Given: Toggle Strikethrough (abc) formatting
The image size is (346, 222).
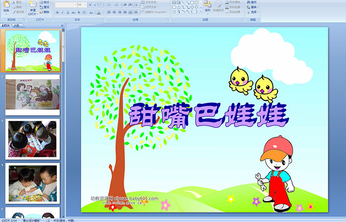Looking at the screenshot, I should point(73,12).
